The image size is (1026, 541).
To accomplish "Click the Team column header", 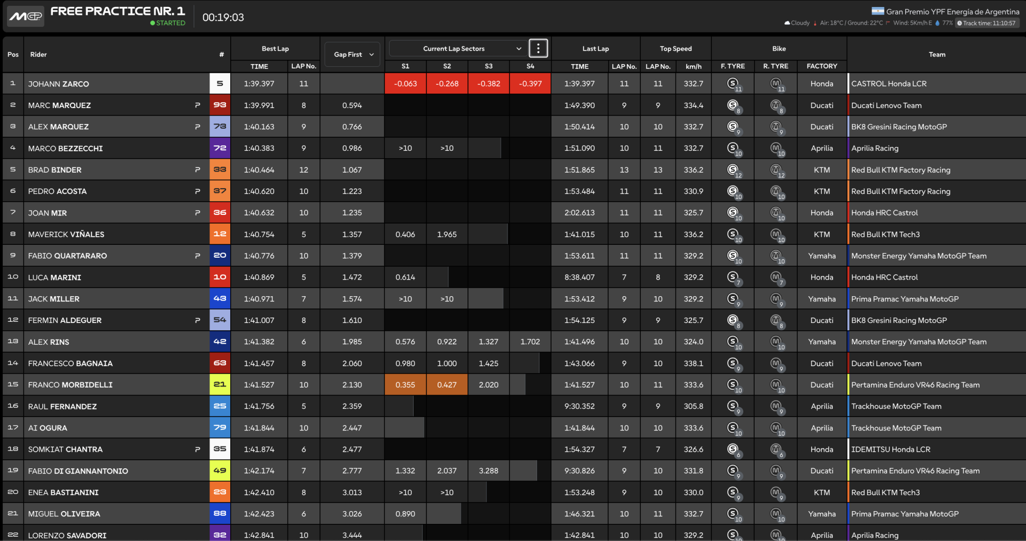I will tap(937, 55).
